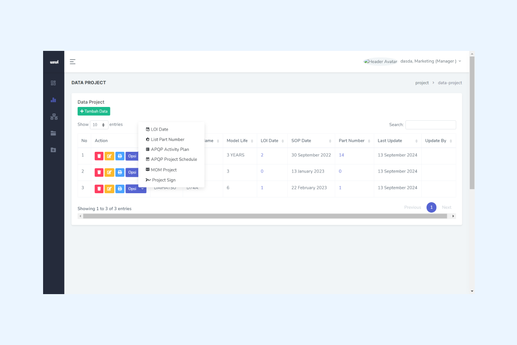Edit project row 3 with pencil icon

(109, 188)
